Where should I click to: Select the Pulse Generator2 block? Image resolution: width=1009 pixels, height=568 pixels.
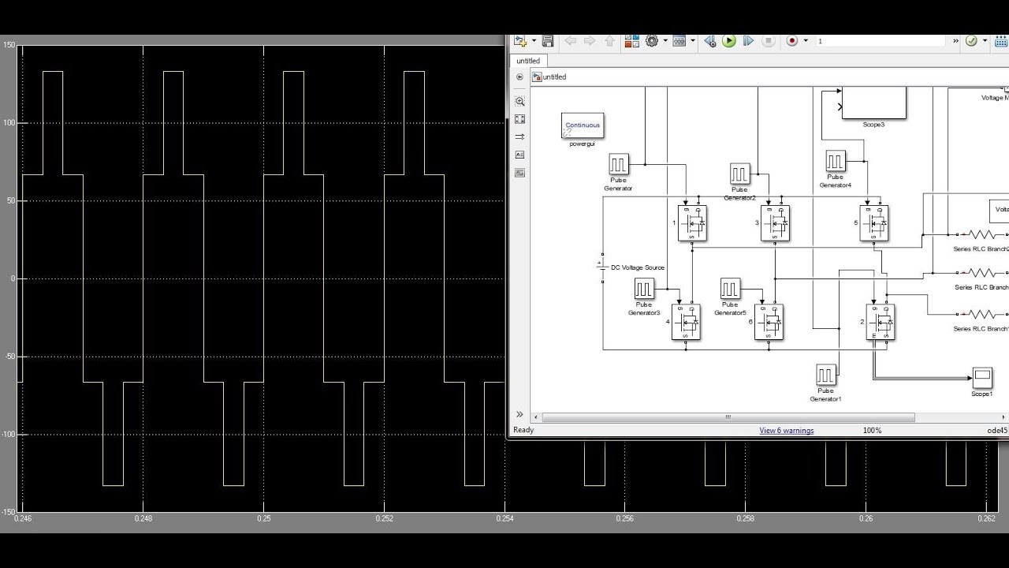739,174
